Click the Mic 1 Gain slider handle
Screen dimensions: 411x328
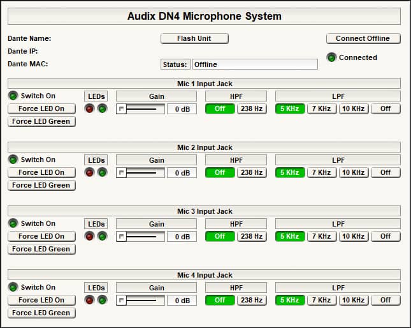[121, 109]
